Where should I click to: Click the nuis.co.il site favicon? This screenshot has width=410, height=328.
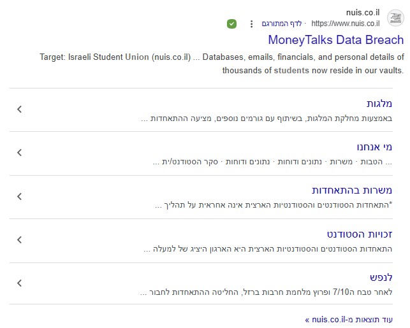tap(395, 17)
